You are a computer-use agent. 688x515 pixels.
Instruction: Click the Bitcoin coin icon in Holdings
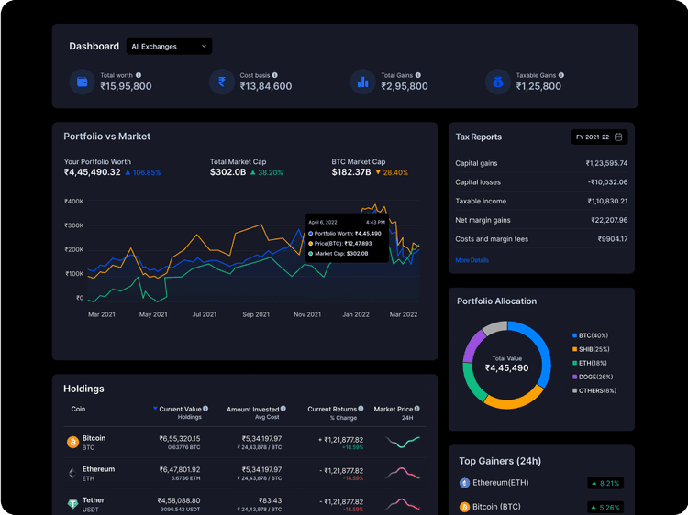72,442
